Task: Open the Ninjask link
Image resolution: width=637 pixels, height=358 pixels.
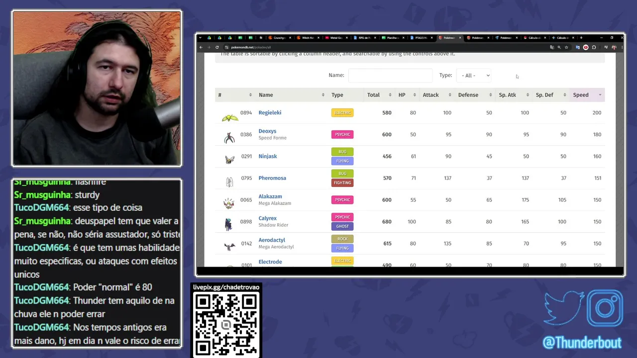Action: click(x=268, y=156)
